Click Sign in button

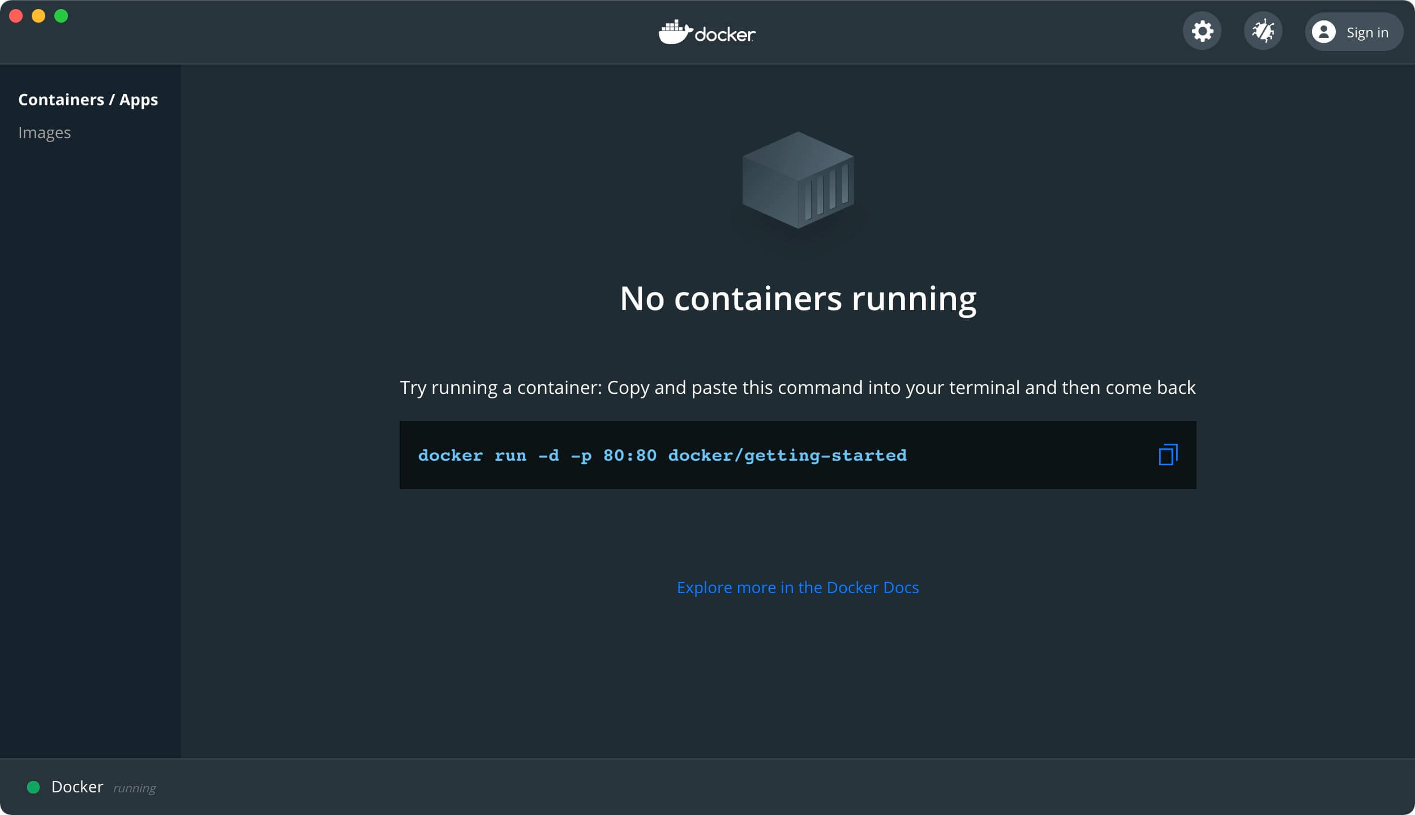click(1353, 31)
